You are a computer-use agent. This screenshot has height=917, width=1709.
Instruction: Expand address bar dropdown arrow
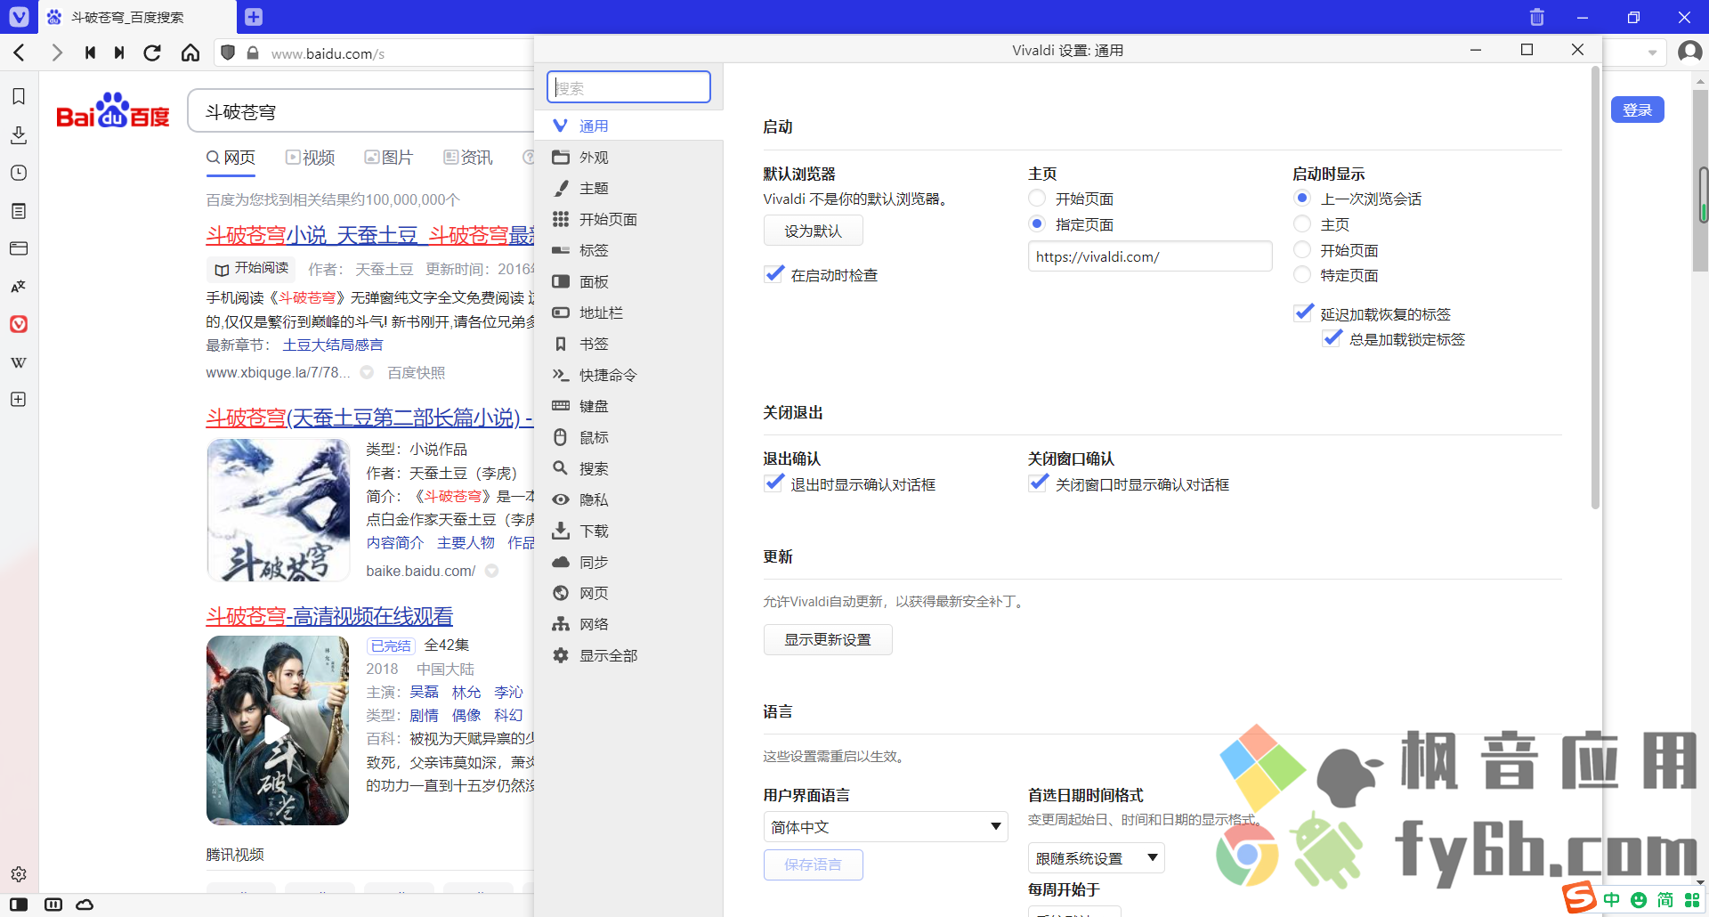click(1652, 53)
